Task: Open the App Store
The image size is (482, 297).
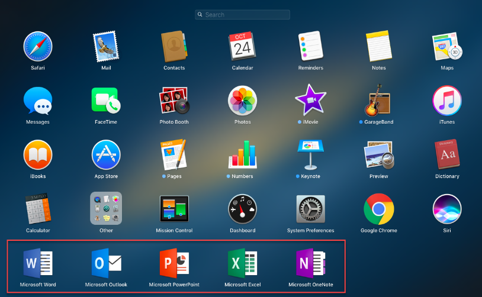Action: [x=106, y=155]
